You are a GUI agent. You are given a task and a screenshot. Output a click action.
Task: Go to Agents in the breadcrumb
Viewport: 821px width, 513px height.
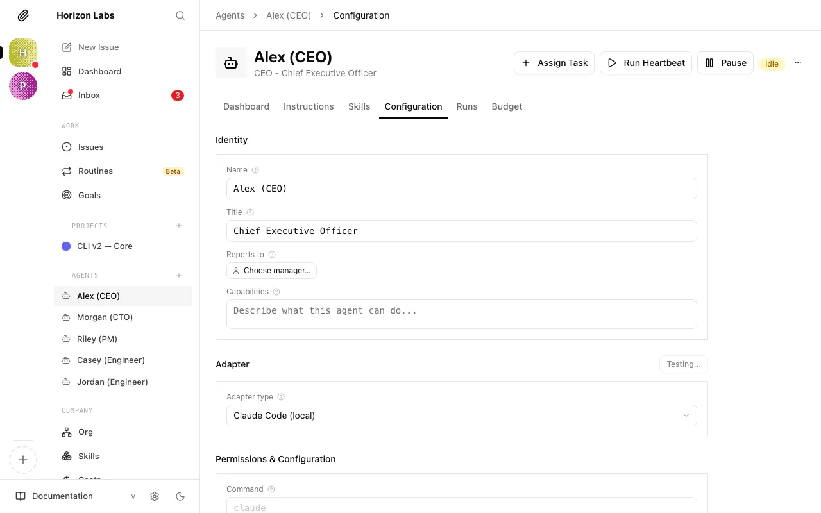pos(230,15)
